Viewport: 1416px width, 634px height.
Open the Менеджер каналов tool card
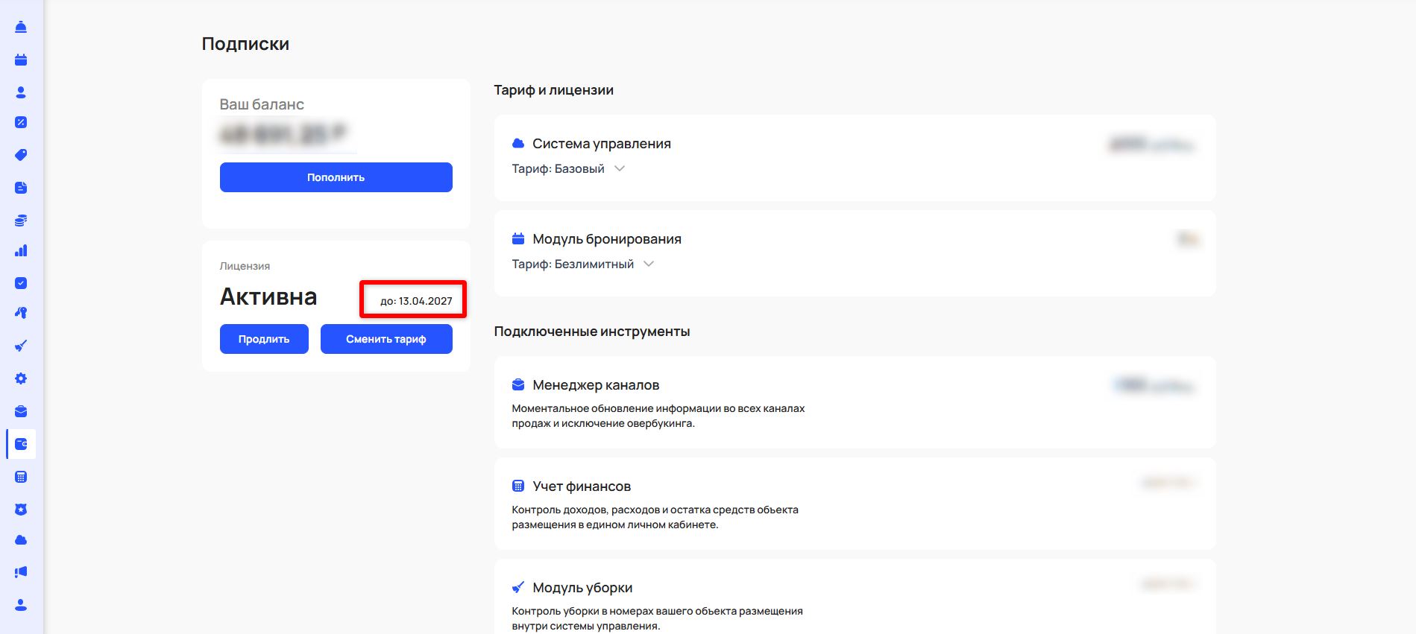click(854, 402)
